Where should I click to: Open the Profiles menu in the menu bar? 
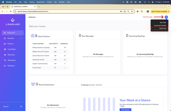[x=49, y=2]
